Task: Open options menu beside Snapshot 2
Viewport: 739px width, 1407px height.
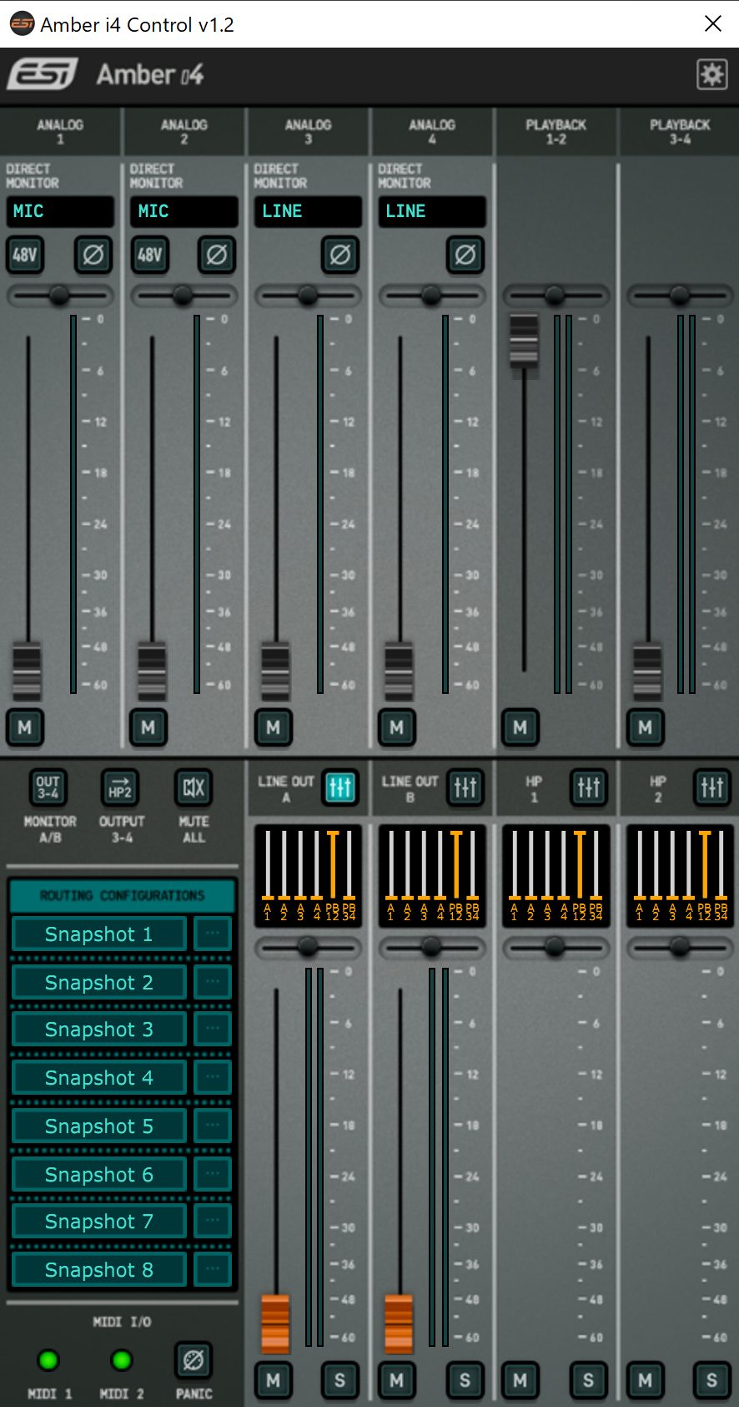Action: point(213,983)
